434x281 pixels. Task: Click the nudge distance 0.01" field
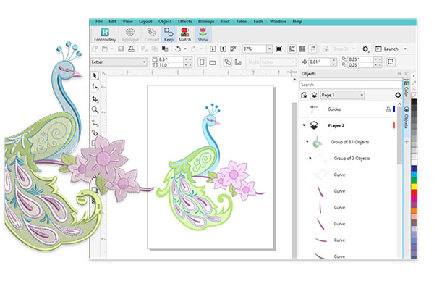tap(320, 62)
